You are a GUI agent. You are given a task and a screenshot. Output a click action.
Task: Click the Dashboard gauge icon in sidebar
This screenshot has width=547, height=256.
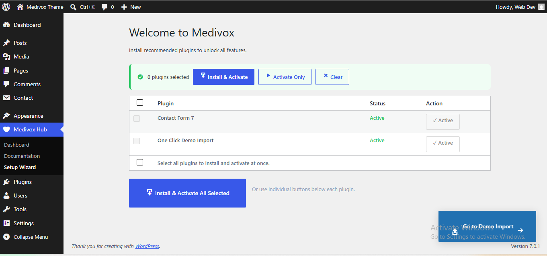coord(6,25)
